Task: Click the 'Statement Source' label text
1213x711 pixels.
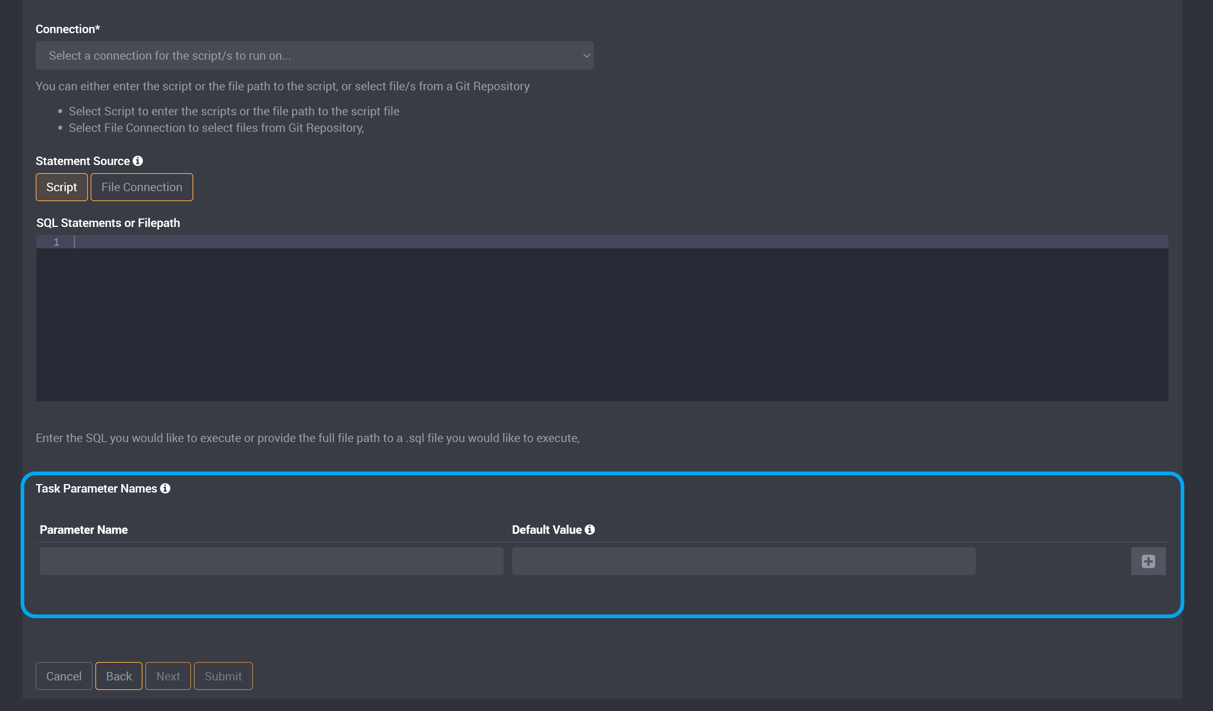Action: click(83, 161)
